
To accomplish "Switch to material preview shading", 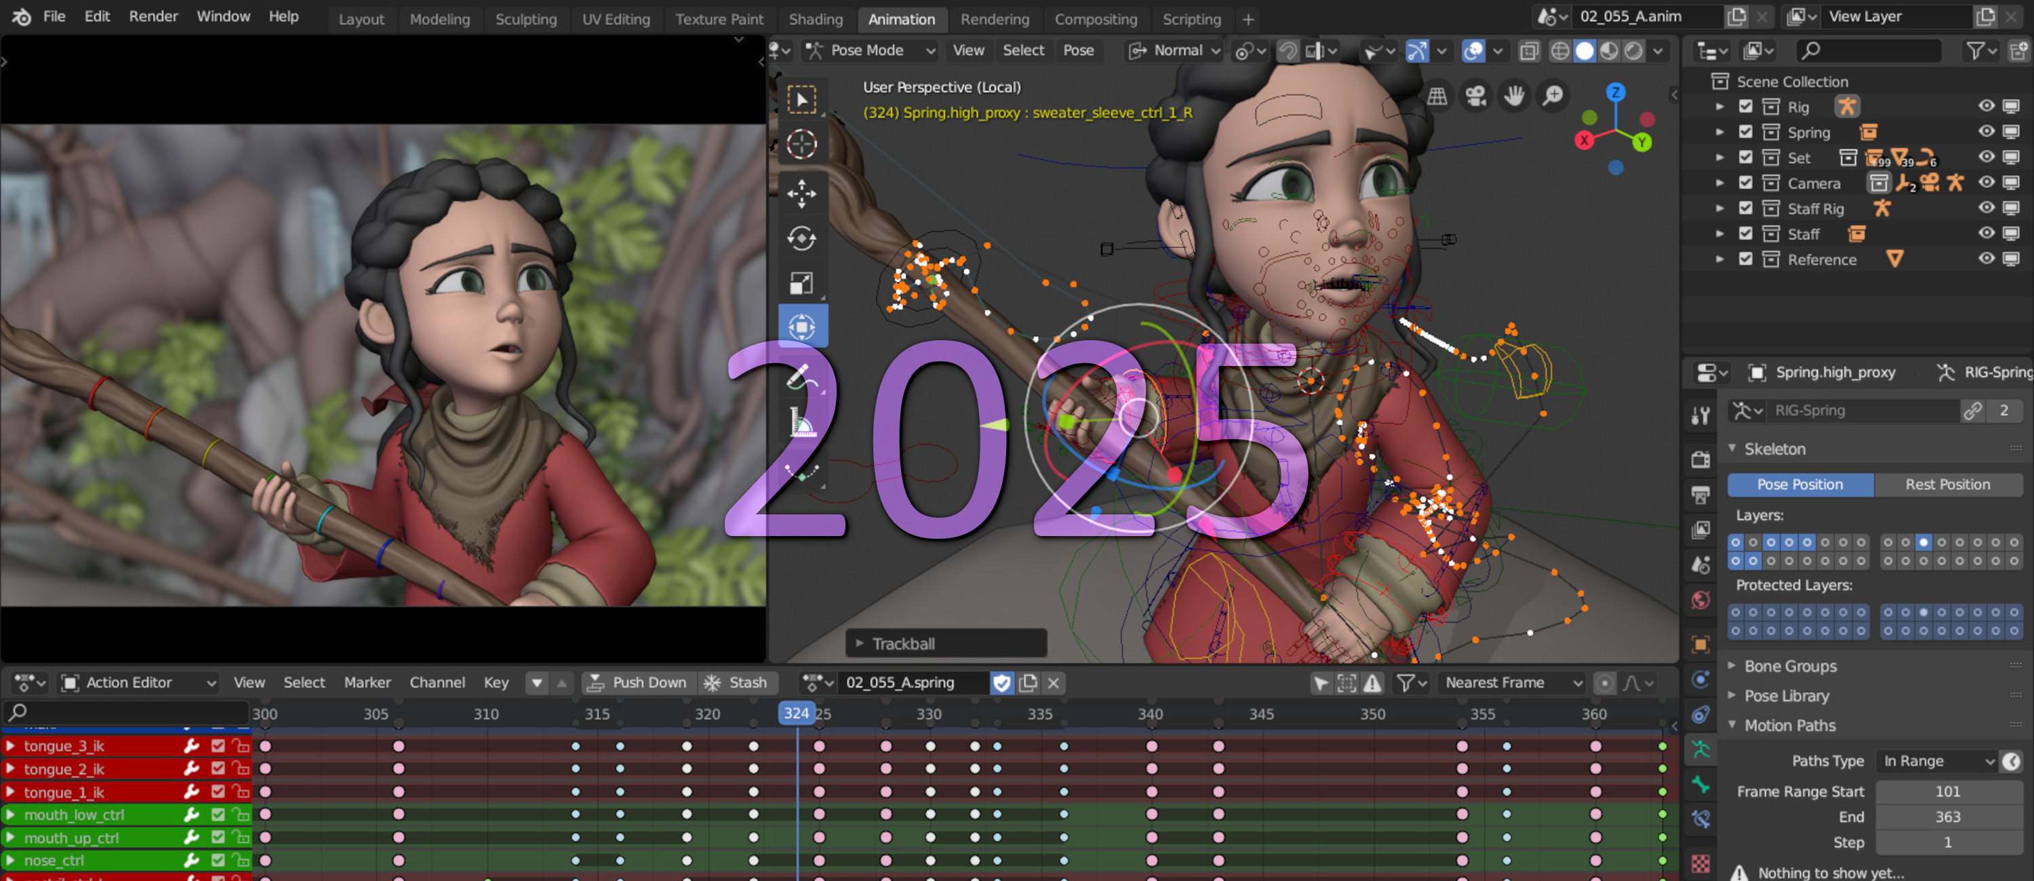I will 1608,51.
